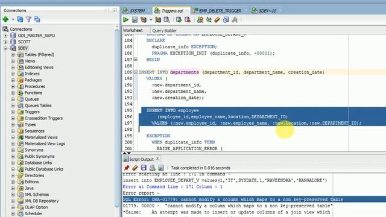
Task: Expand the Triggers node
Action: (x=13, y=112)
